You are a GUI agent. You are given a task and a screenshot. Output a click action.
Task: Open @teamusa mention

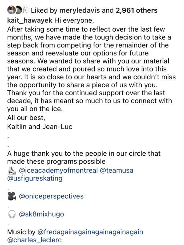pos(116,171)
